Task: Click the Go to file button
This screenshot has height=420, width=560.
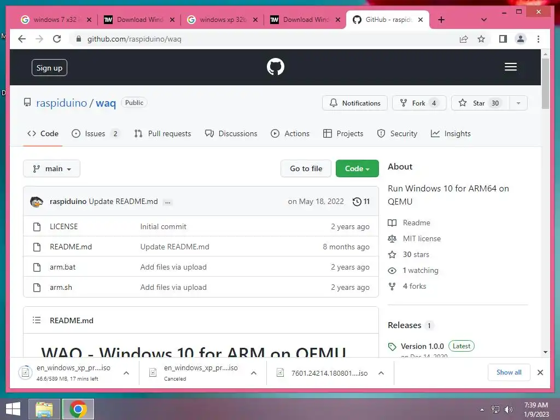Action: click(306, 168)
